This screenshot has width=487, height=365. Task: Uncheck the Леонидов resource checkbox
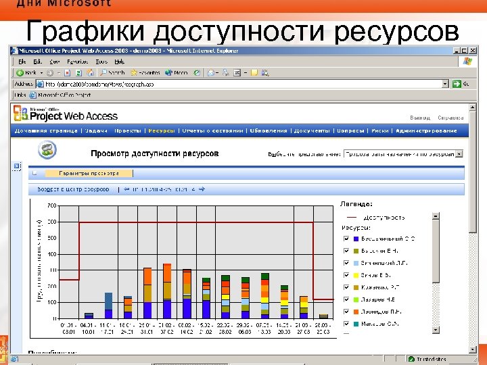(346, 312)
